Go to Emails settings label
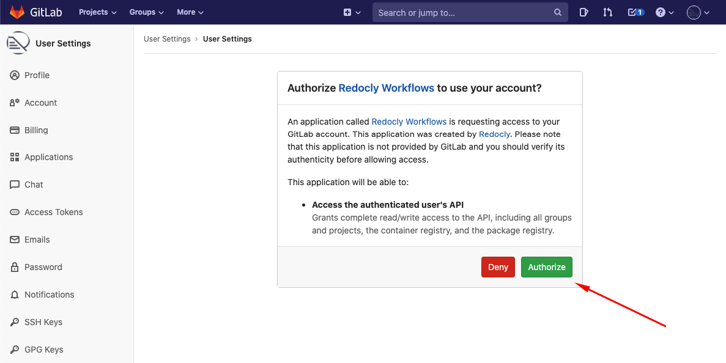The width and height of the screenshot is (726, 363). click(x=37, y=240)
